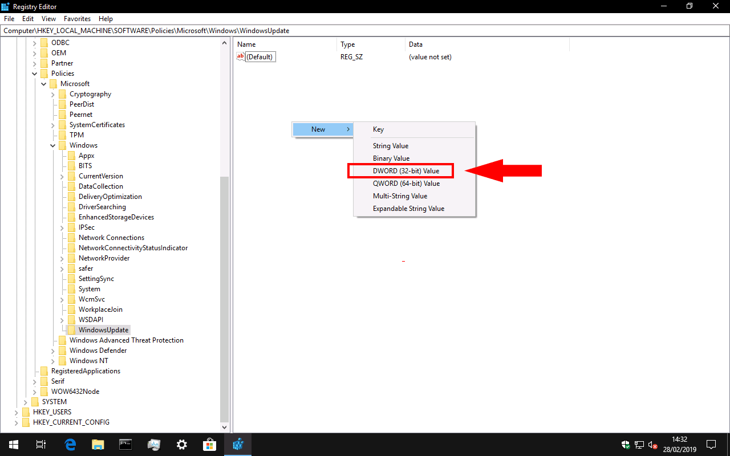Expand the WSDAPI registry key
The width and height of the screenshot is (730, 456).
62,319
